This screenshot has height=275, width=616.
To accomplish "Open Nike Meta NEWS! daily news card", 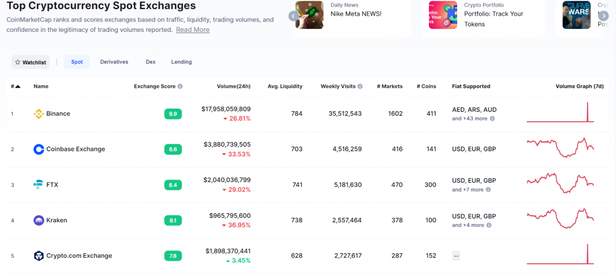I will point(356,14).
